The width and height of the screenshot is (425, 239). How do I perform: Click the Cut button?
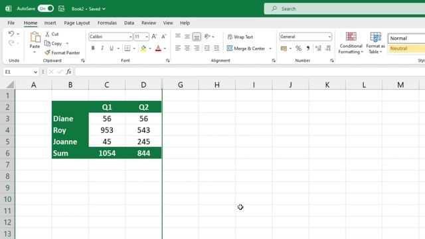(52, 34)
